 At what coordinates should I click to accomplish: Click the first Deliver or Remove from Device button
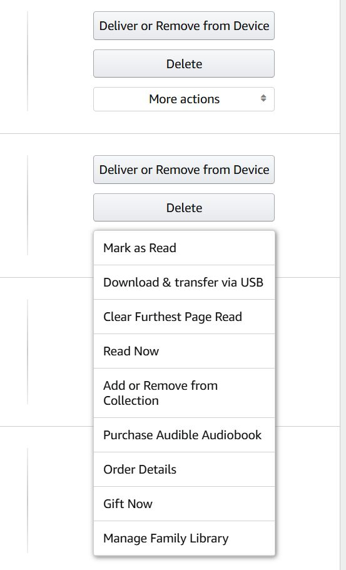(x=184, y=26)
